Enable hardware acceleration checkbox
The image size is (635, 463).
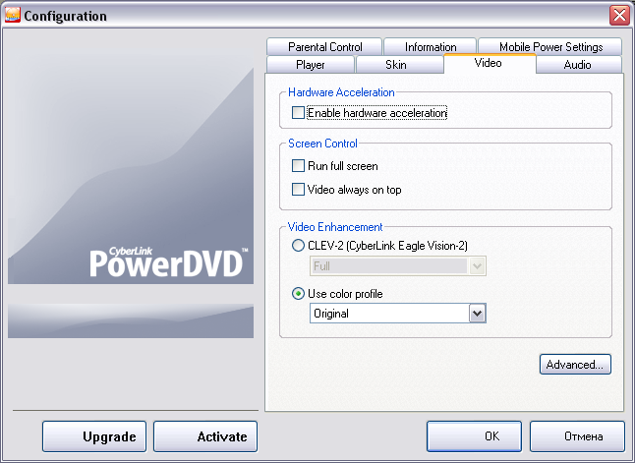(298, 113)
